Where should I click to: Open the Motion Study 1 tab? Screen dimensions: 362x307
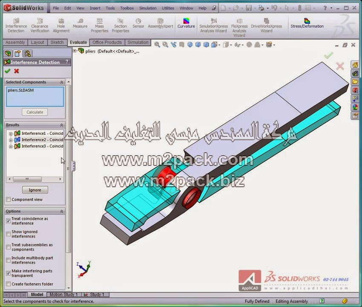pos(64,295)
